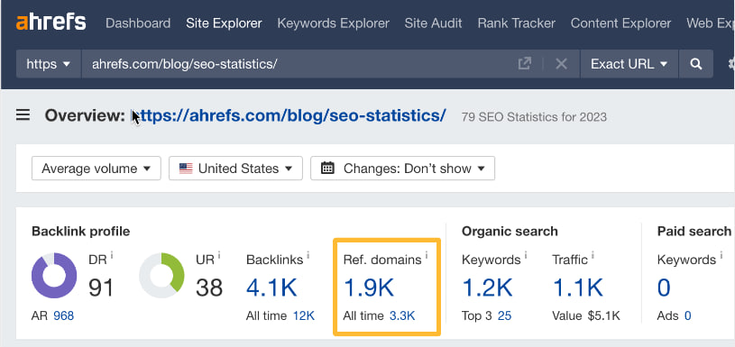Screen dimensions: 735x347
Task: Open the Exact URL mode dropdown
Action: pyautogui.click(x=629, y=64)
